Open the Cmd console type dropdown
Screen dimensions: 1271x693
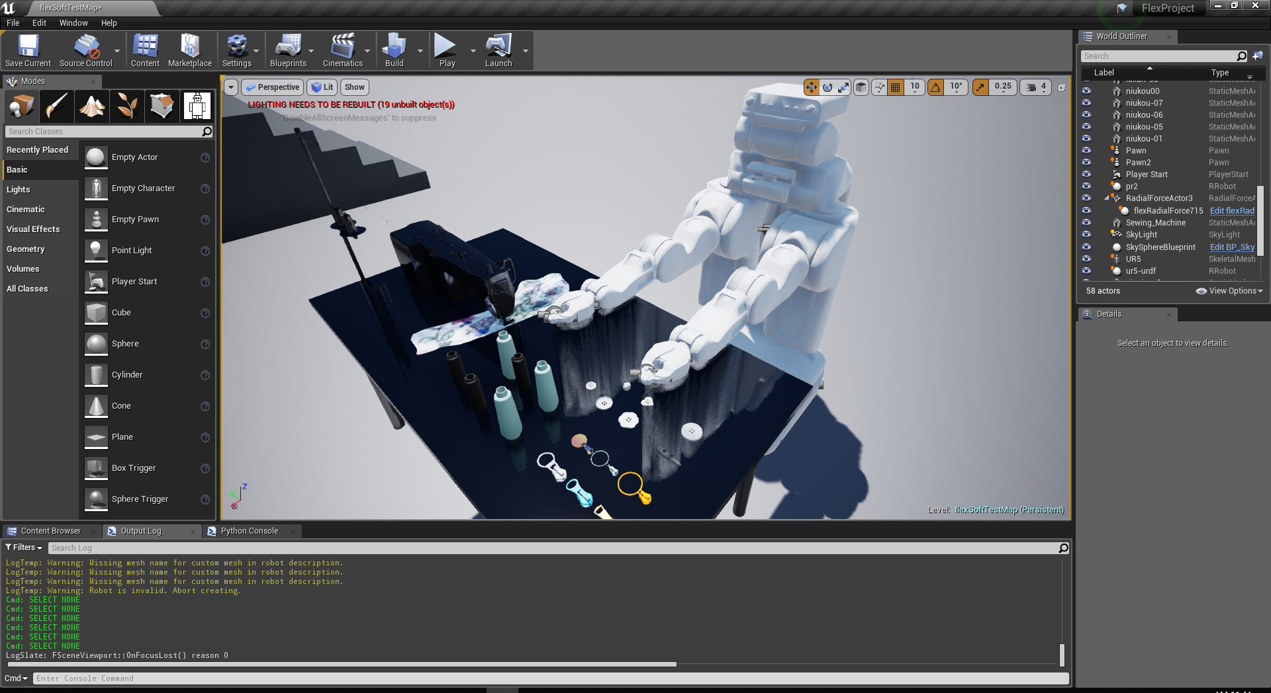pyautogui.click(x=16, y=678)
